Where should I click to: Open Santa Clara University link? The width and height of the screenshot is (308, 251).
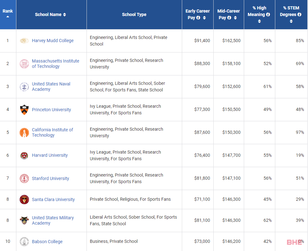pos(53,199)
